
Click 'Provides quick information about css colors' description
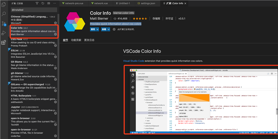(115, 24)
